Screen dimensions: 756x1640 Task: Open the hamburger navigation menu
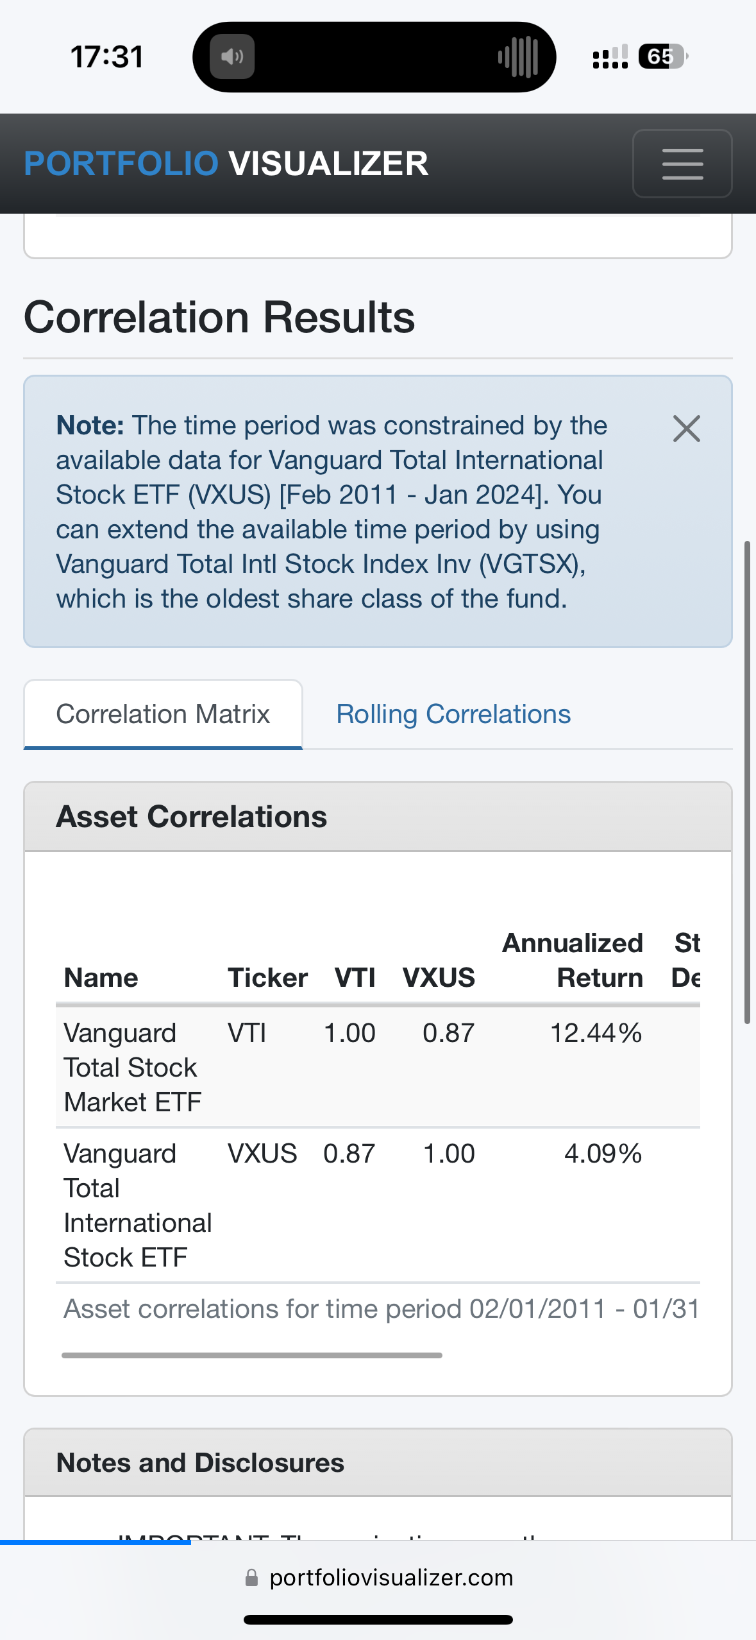pos(682,164)
